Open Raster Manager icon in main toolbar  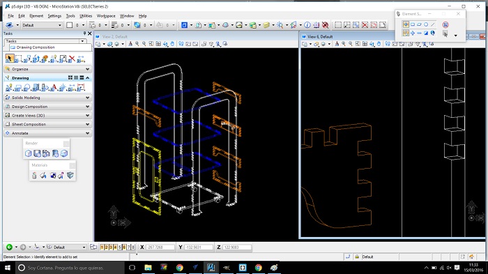(212, 25)
